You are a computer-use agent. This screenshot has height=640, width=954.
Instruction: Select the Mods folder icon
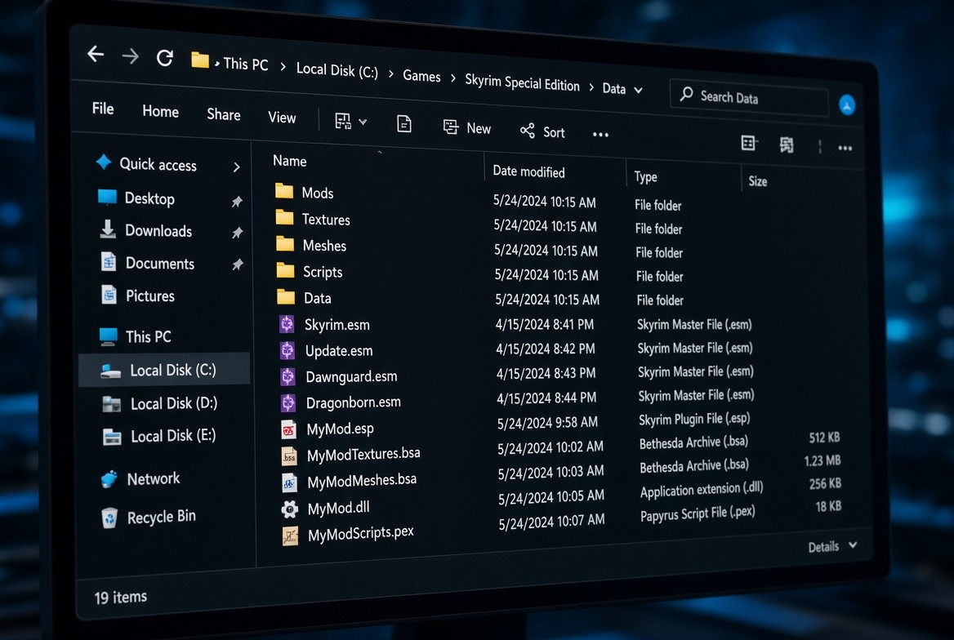[284, 191]
